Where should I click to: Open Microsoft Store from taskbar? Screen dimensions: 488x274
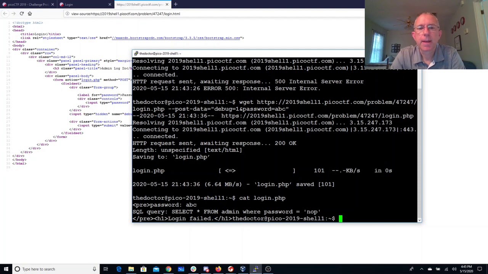[x=143, y=269]
